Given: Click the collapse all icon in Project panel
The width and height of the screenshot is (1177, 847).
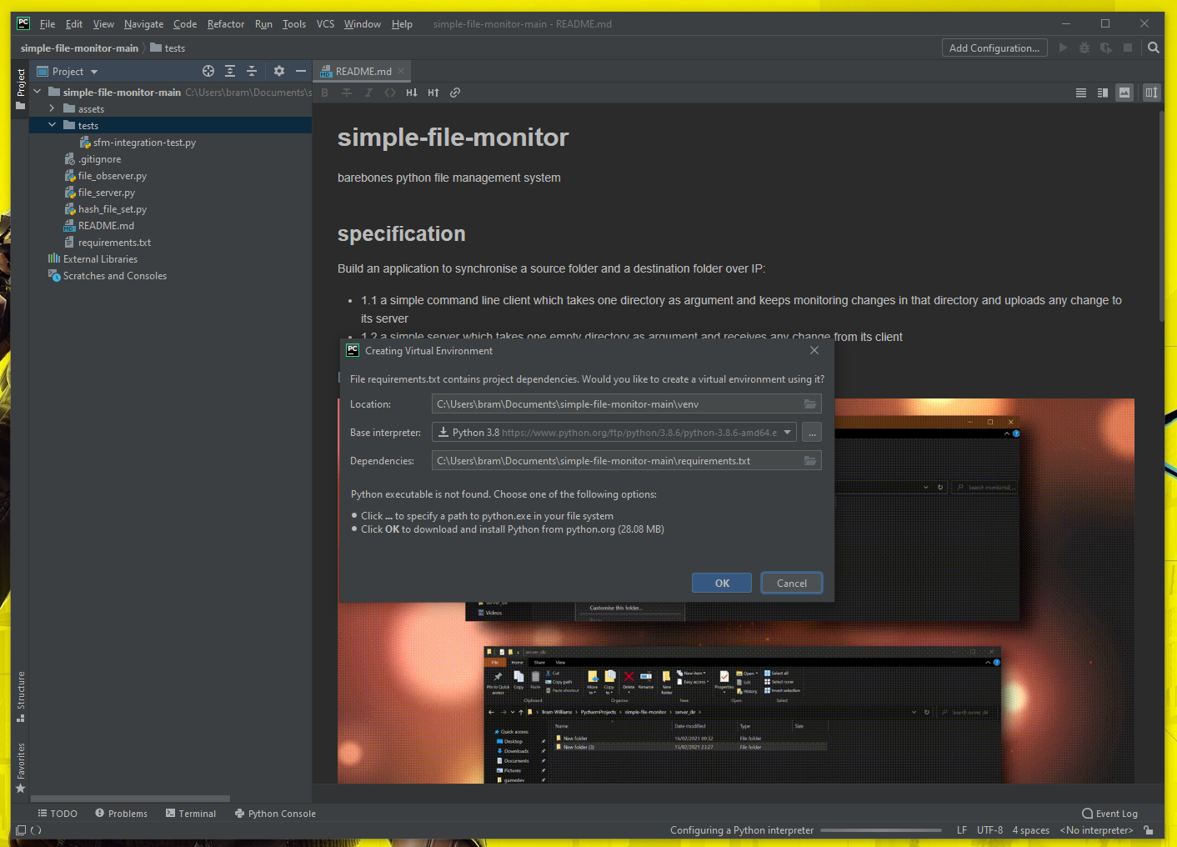Looking at the screenshot, I should coord(252,72).
